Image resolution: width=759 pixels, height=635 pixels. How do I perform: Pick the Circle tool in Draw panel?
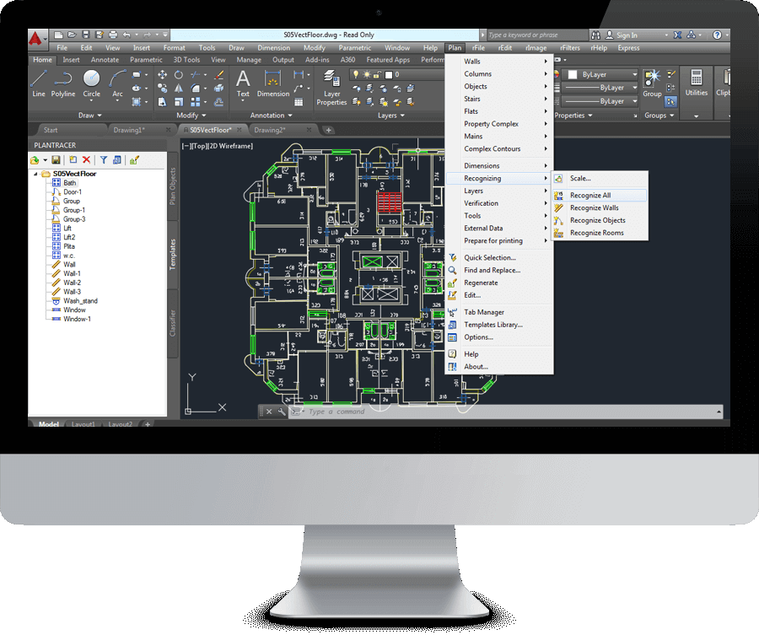(91, 83)
